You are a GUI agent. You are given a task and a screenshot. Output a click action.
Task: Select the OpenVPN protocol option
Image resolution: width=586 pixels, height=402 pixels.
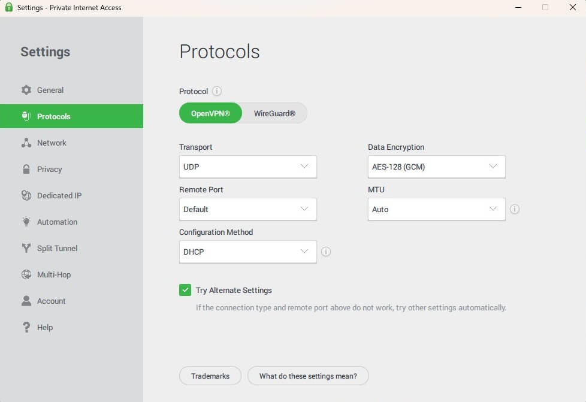(x=210, y=113)
